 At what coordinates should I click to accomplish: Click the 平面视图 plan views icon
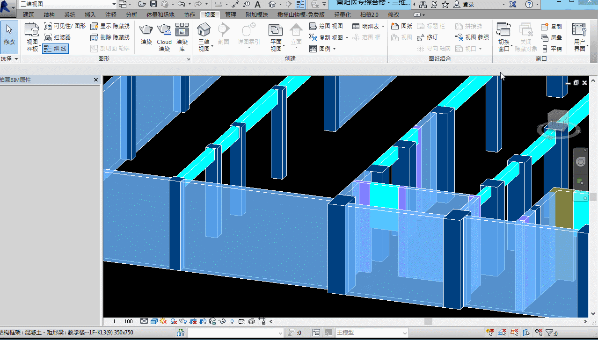[x=276, y=30]
